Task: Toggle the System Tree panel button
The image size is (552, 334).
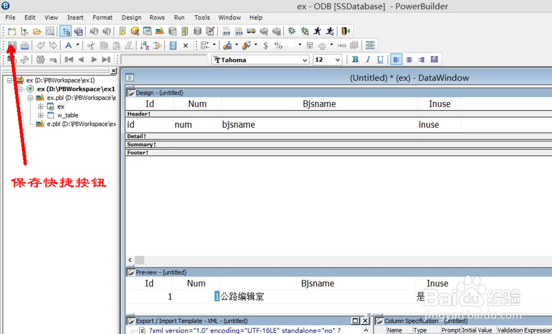Action: tap(66, 31)
